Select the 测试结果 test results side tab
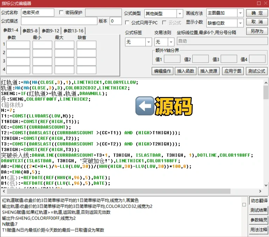269x237 pixels. [x=259, y=210]
